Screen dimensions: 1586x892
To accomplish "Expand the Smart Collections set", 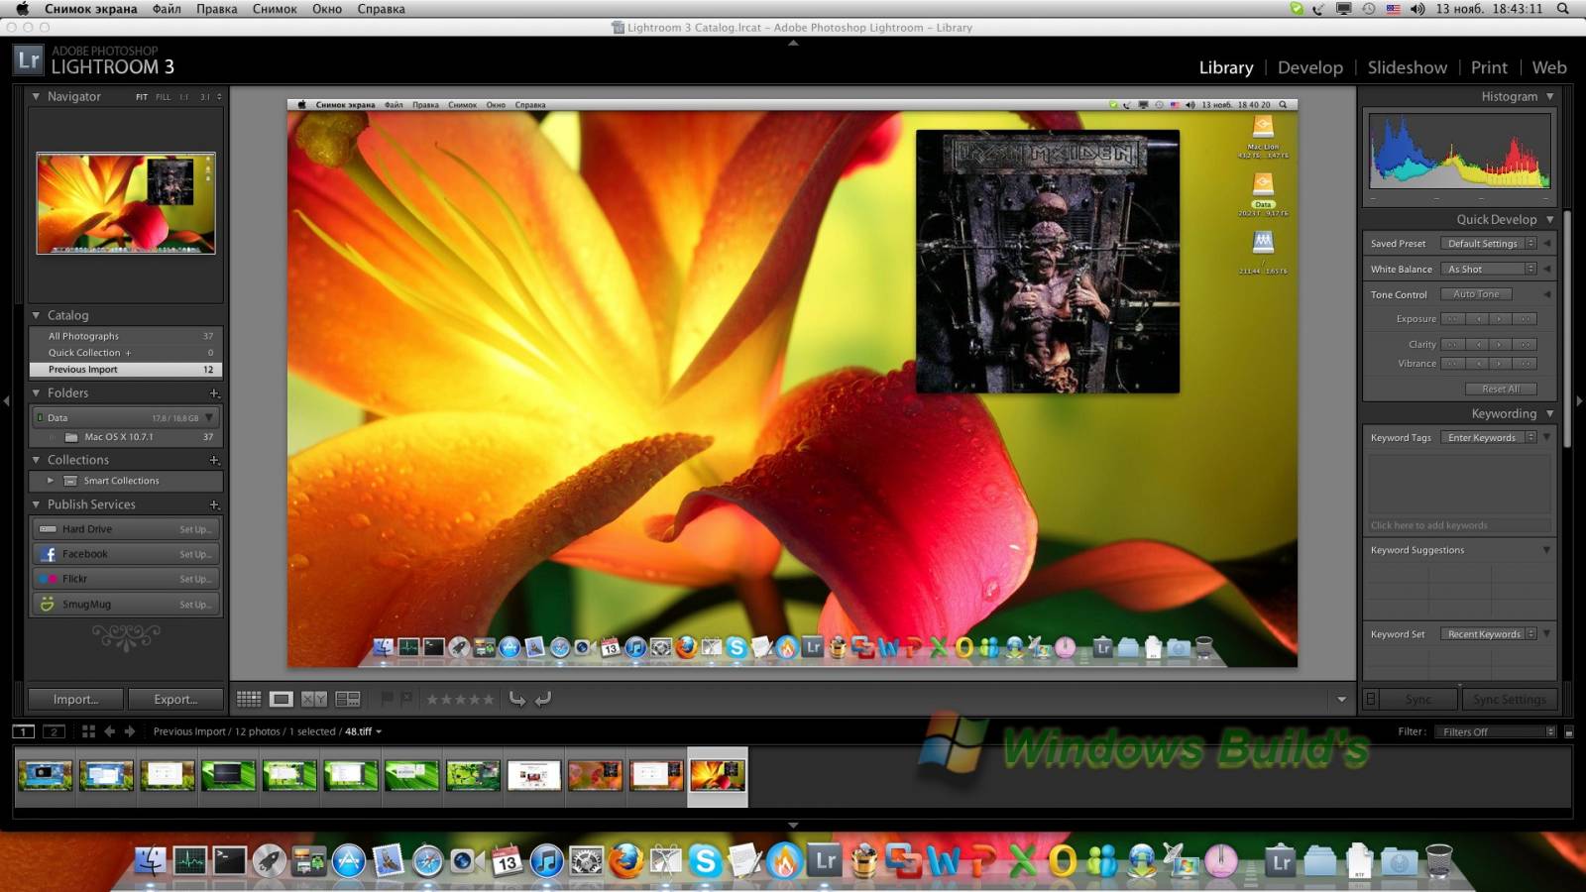I will pyautogui.click(x=51, y=481).
